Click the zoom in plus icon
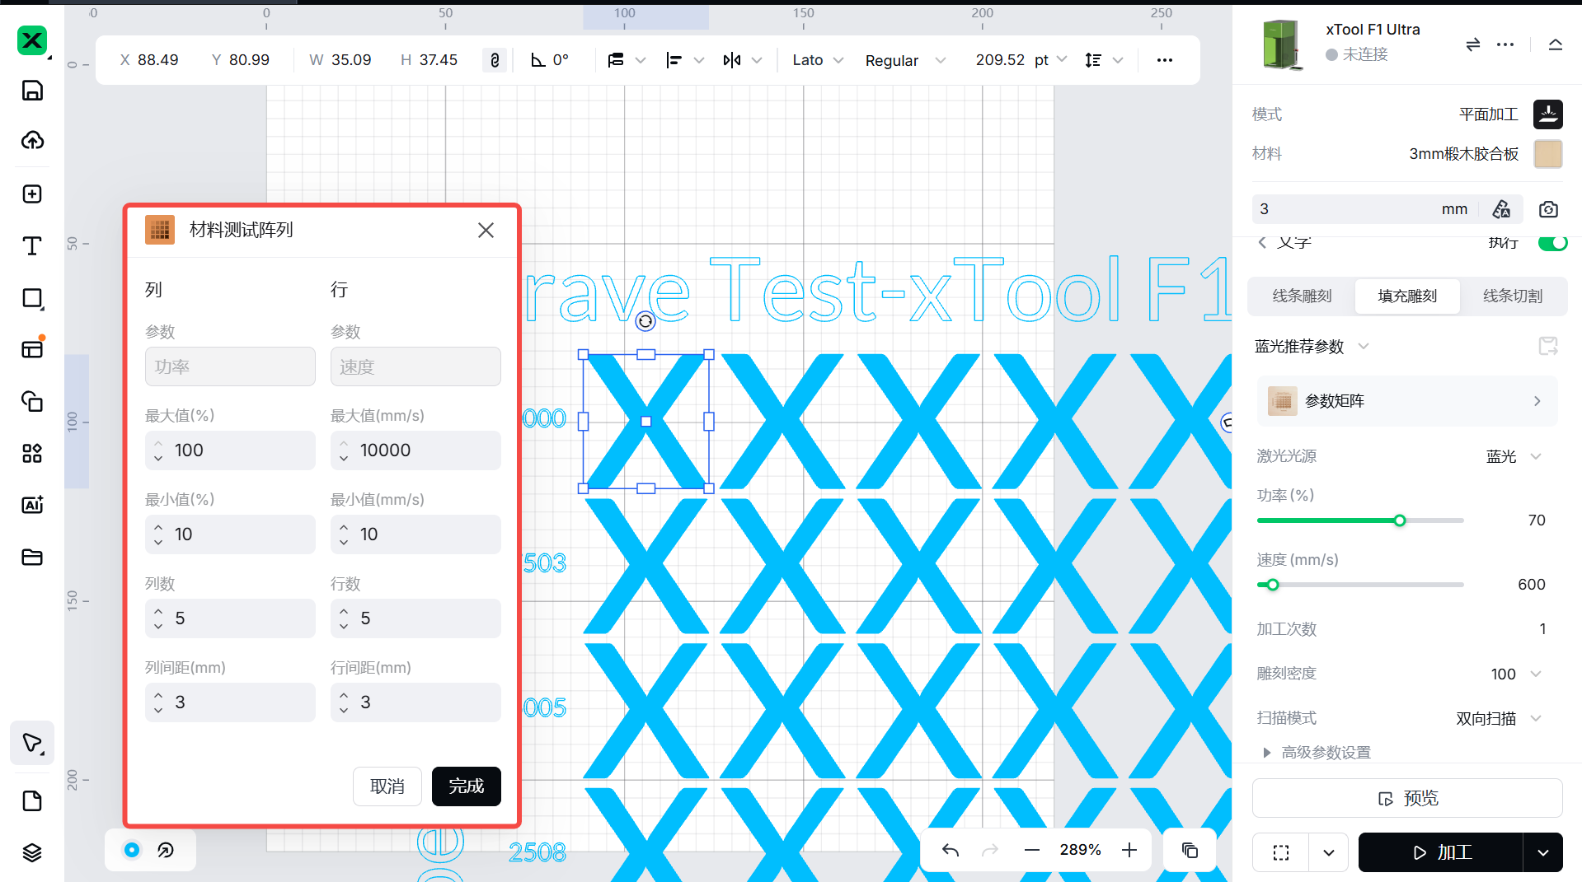Image resolution: width=1582 pixels, height=882 pixels. [x=1129, y=850]
